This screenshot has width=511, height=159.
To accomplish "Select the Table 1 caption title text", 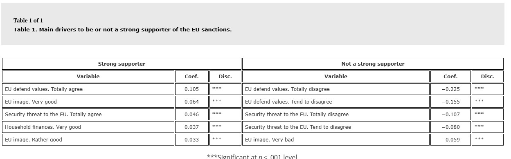I will 122,30.
